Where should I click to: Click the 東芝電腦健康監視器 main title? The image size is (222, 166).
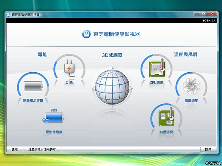click(117, 34)
